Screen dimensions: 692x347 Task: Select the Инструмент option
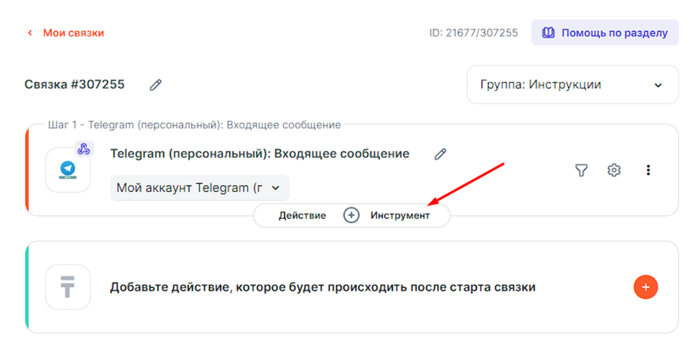click(400, 216)
